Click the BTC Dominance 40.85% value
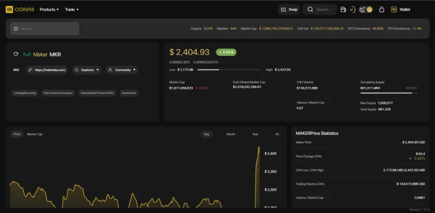The width and height of the screenshot is (435, 213). (378, 29)
